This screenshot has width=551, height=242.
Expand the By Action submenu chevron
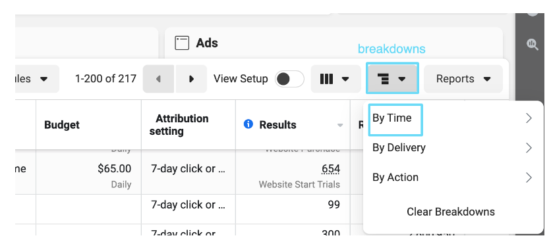pos(529,178)
